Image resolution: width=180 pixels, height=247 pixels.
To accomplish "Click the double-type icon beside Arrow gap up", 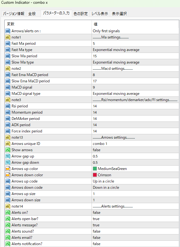I will [x=8, y=156].
